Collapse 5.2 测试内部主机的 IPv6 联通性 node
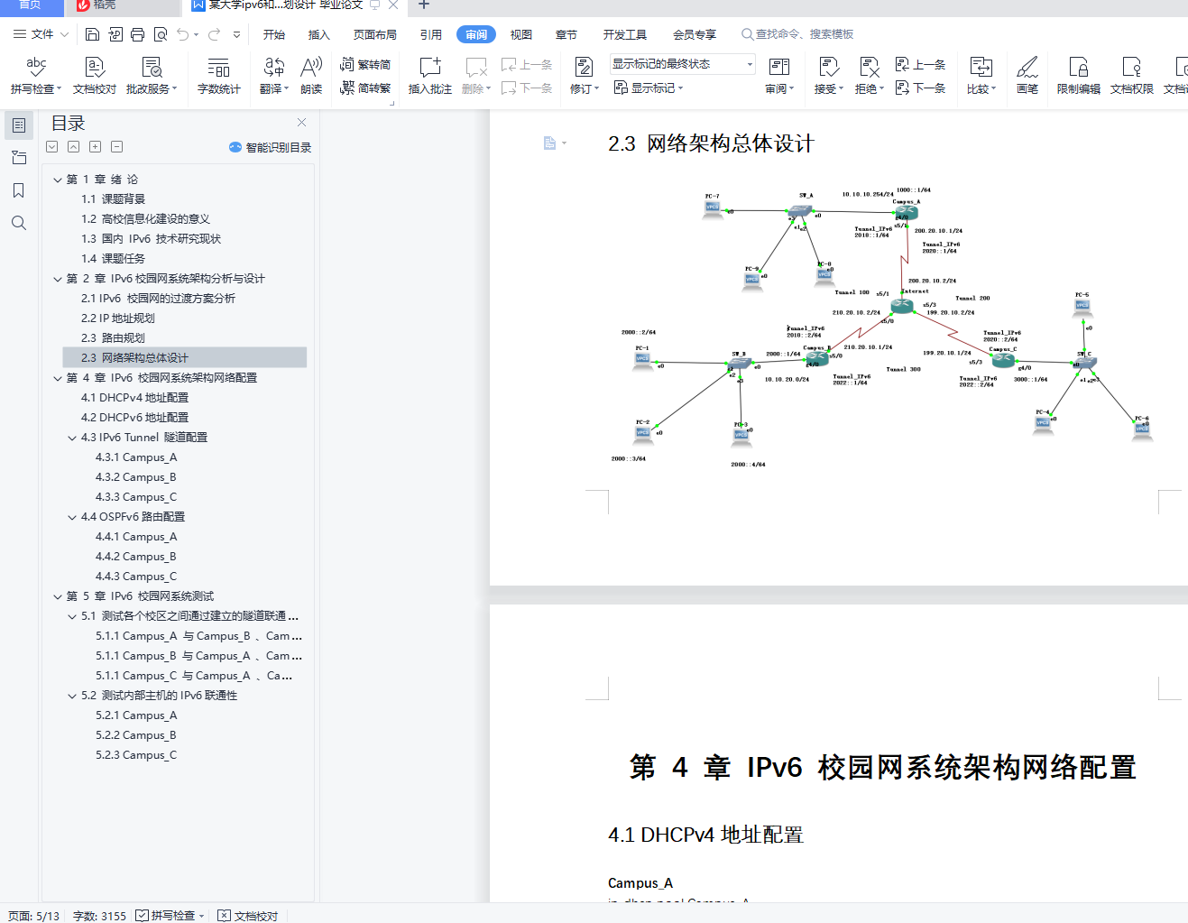1188x923 pixels. tap(72, 696)
